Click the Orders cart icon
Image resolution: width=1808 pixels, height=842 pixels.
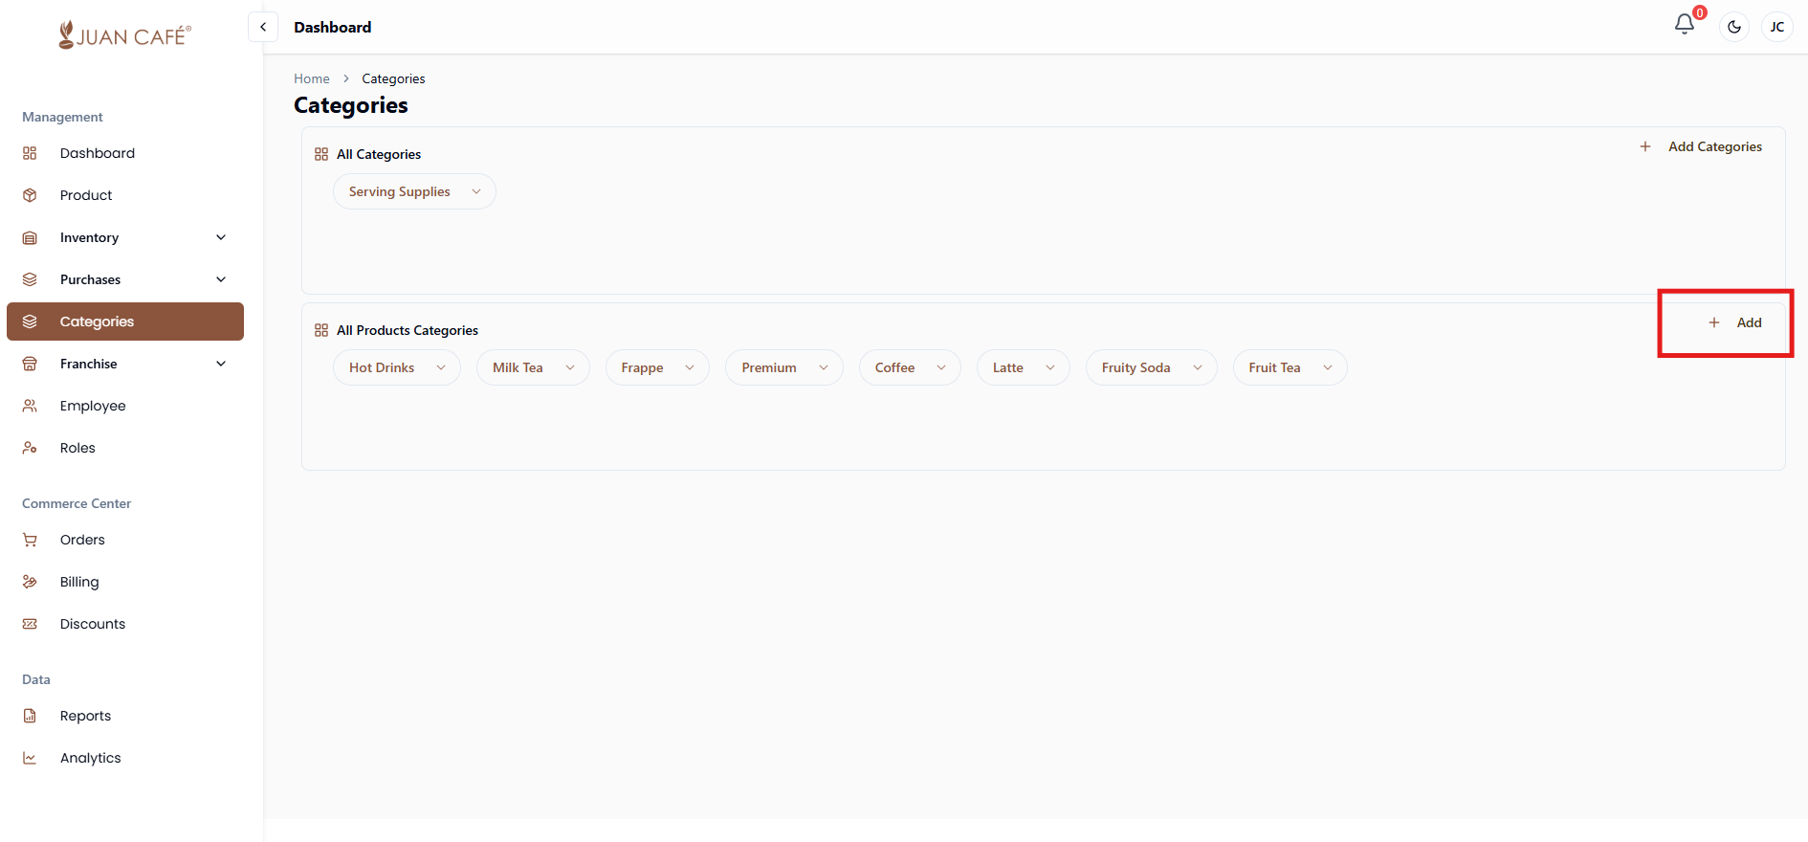[x=30, y=540]
